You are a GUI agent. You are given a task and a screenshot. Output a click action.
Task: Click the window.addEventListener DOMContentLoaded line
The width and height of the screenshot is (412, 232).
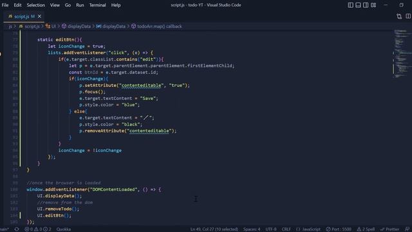(x=93, y=189)
